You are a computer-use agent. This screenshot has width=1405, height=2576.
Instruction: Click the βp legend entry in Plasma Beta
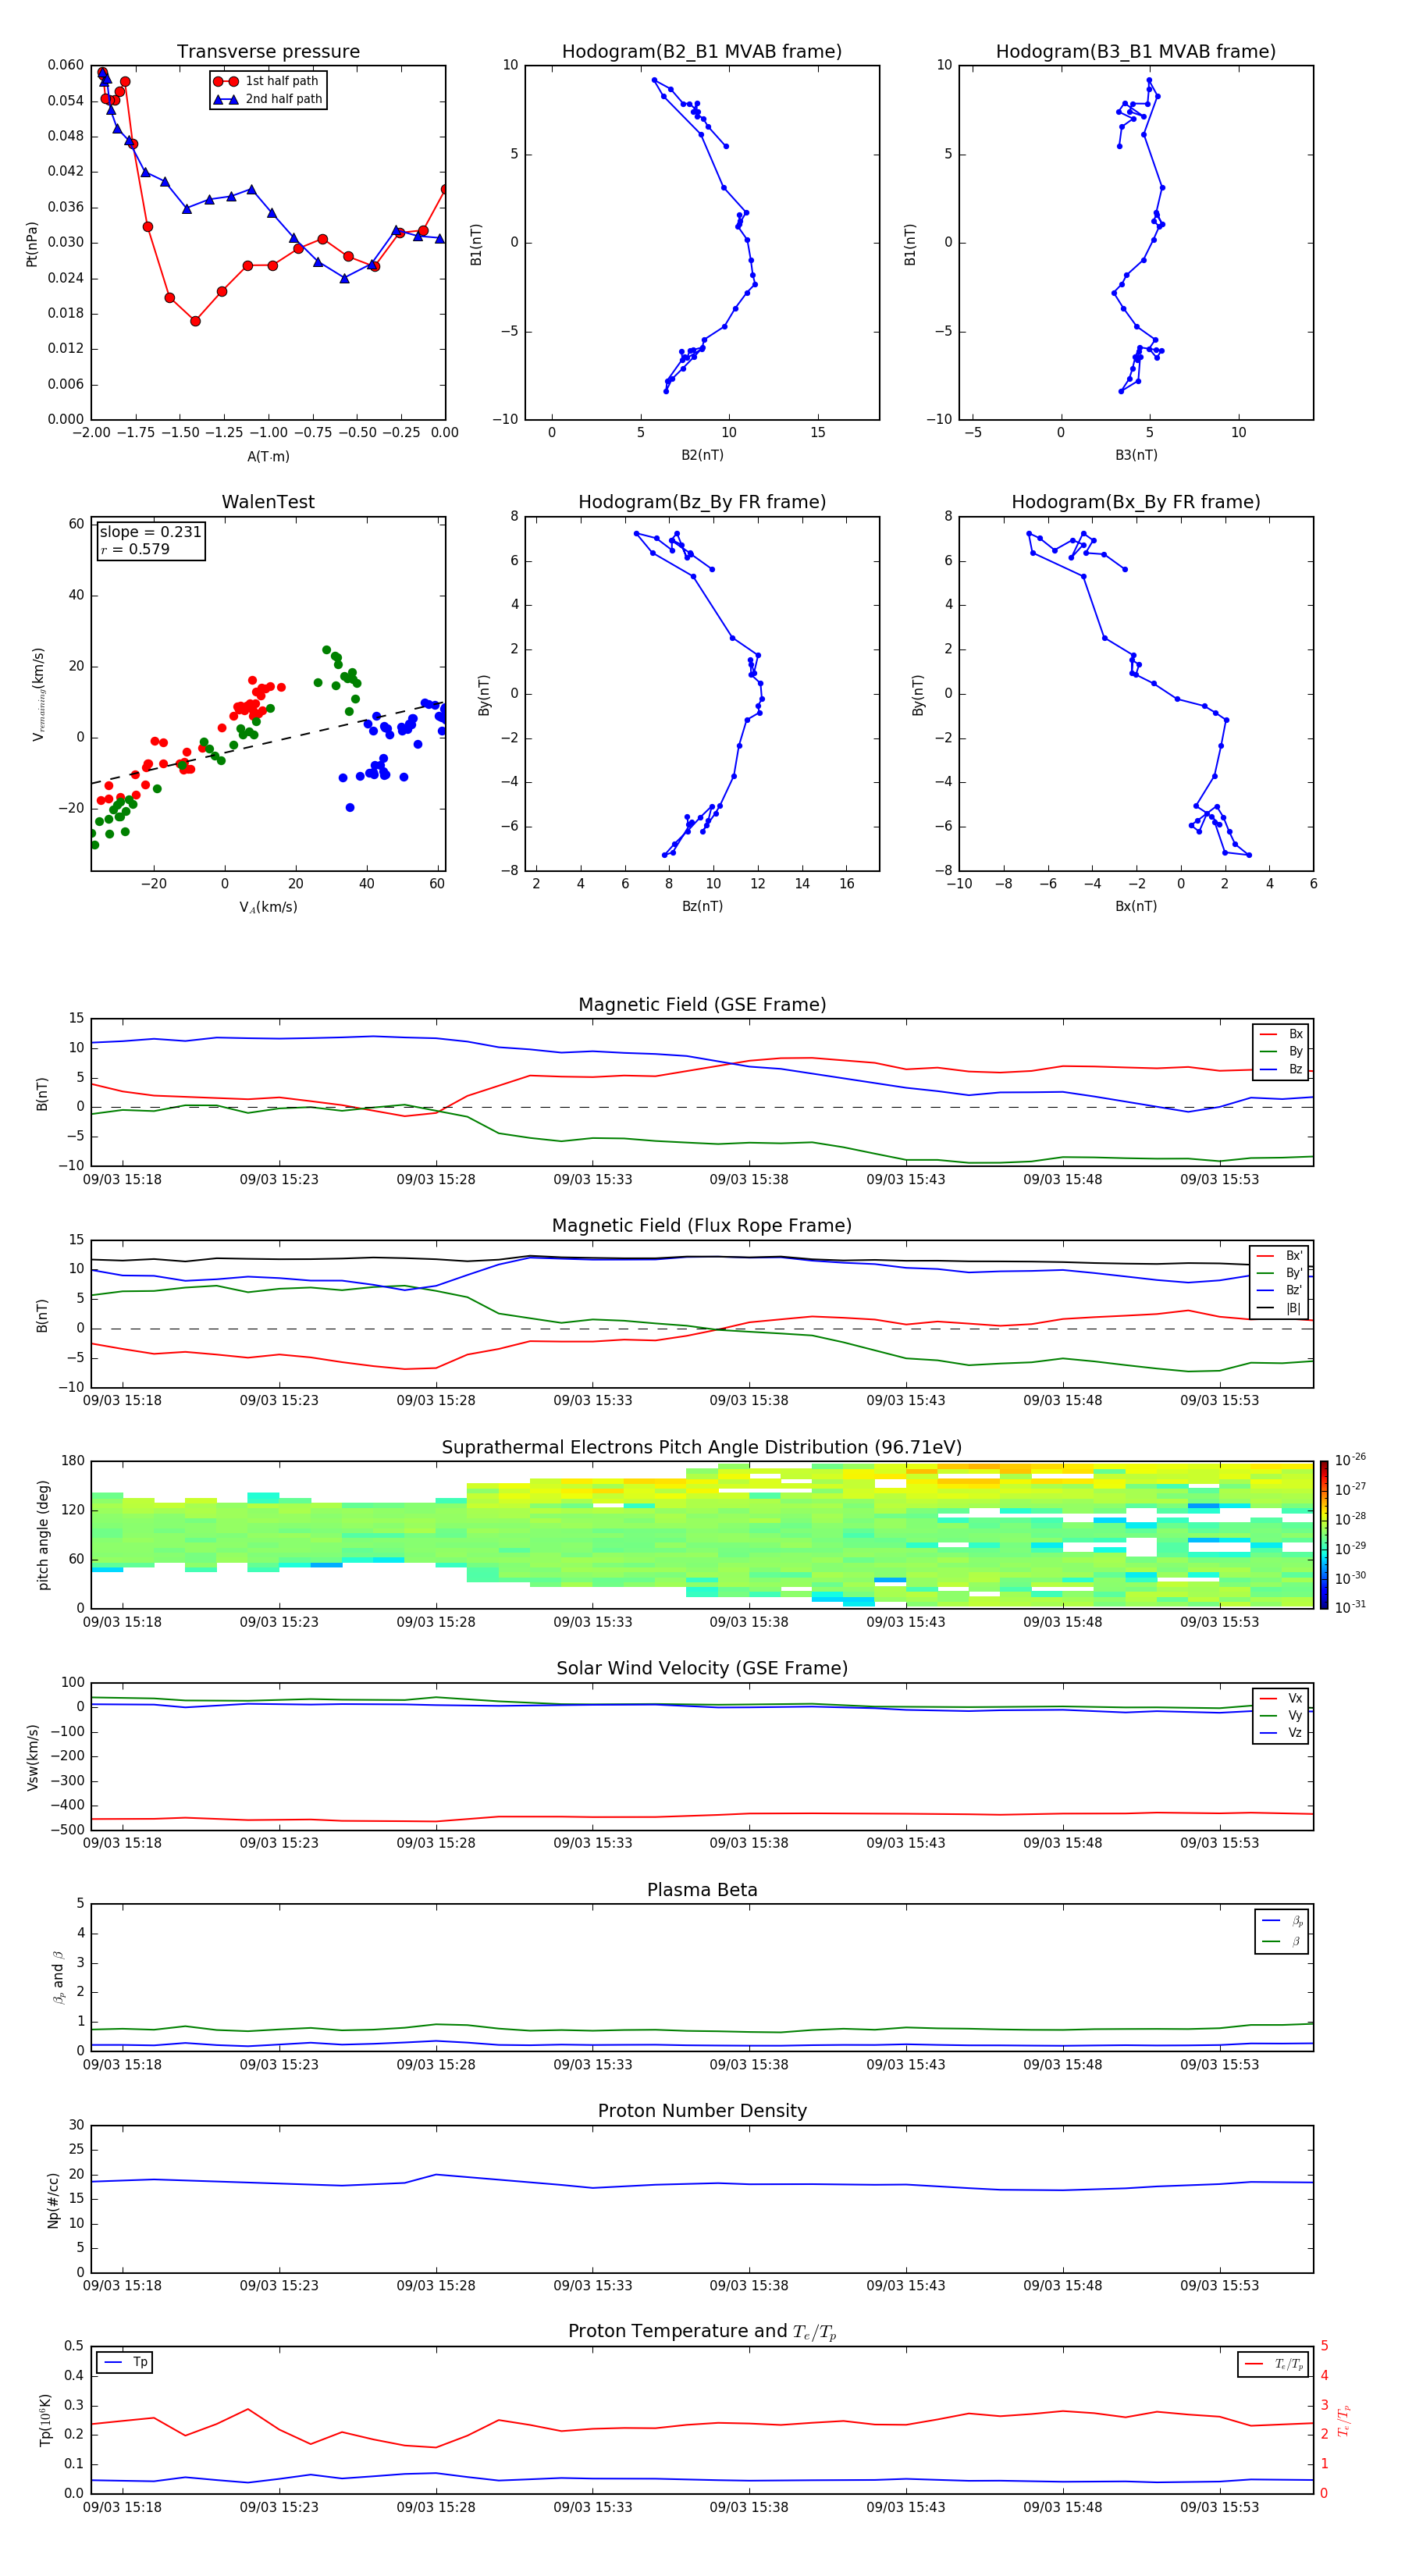(1282, 1921)
